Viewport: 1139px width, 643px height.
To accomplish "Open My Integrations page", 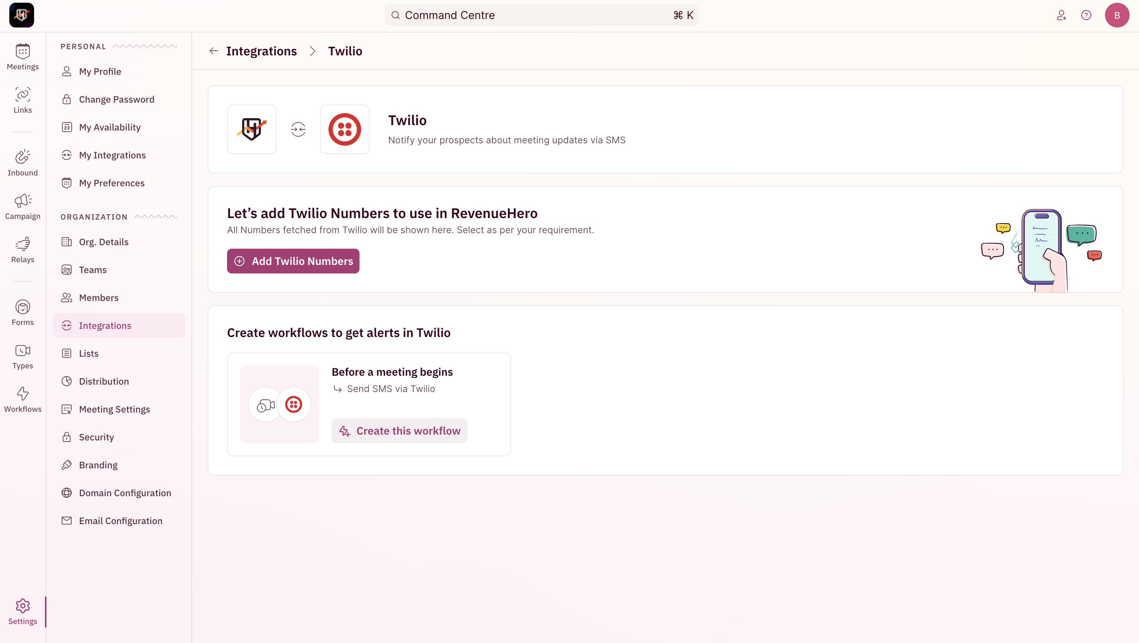I will pyautogui.click(x=119, y=155).
